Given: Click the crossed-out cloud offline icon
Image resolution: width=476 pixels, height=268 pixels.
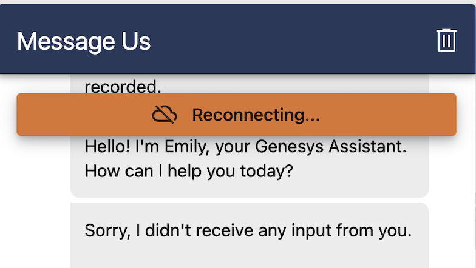Looking at the screenshot, I should [x=165, y=114].
